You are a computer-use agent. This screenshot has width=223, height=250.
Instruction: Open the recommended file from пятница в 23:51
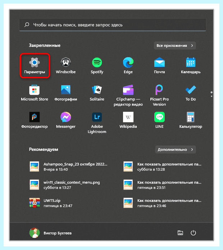tap(163, 185)
